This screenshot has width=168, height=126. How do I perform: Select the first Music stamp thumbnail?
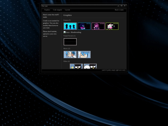point(70,54)
